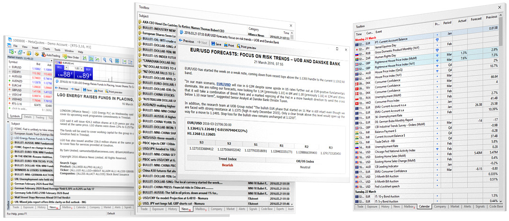This screenshot has height=221, width=509.
Task: Select Trading tab in Market Watch
Action: pos(40,117)
